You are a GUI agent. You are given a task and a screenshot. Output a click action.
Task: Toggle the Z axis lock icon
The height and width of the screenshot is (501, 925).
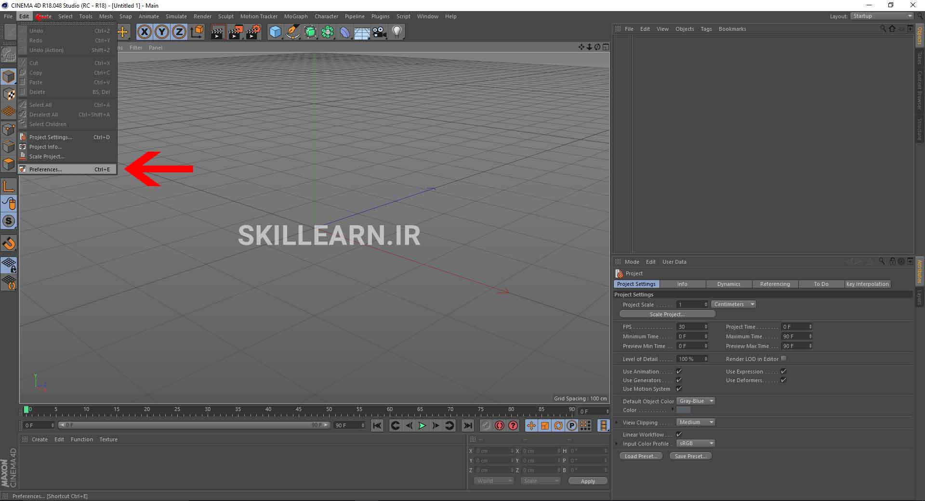pos(179,32)
